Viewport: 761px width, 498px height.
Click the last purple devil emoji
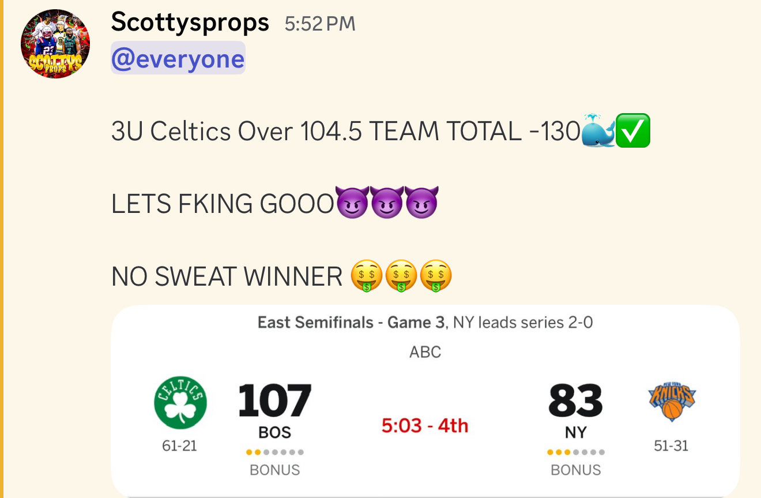tap(422, 203)
